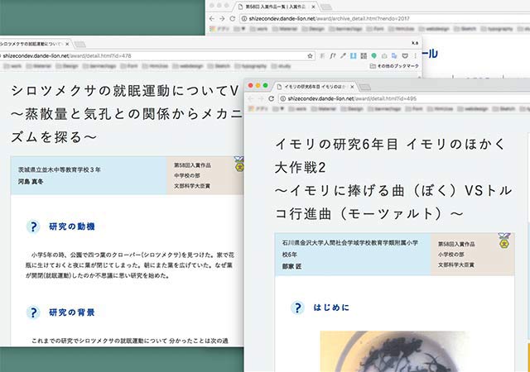Viewport: 530px width, 372px height.
Task: Close the イモリの研究6年目 tab
Action: coord(352,87)
